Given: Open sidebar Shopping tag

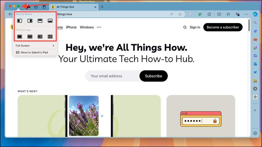Looking at the screenshot, I should pos(255,31).
